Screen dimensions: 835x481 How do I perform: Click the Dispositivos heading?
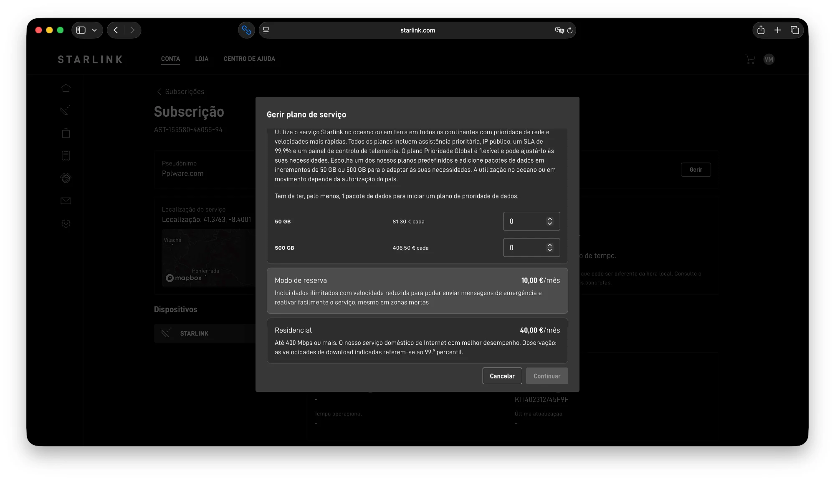tap(175, 310)
